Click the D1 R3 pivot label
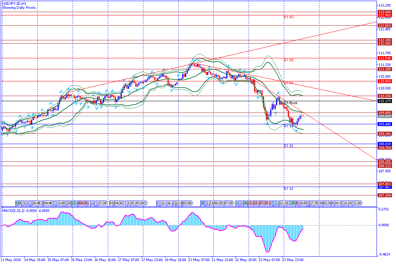 pyautogui.click(x=289, y=17)
